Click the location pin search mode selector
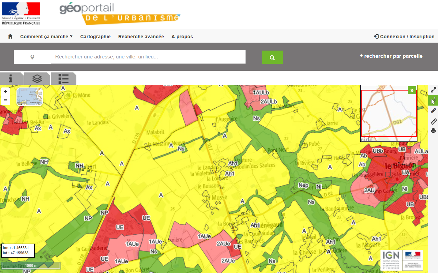Viewport: 438px width, 273px height. coord(32,57)
